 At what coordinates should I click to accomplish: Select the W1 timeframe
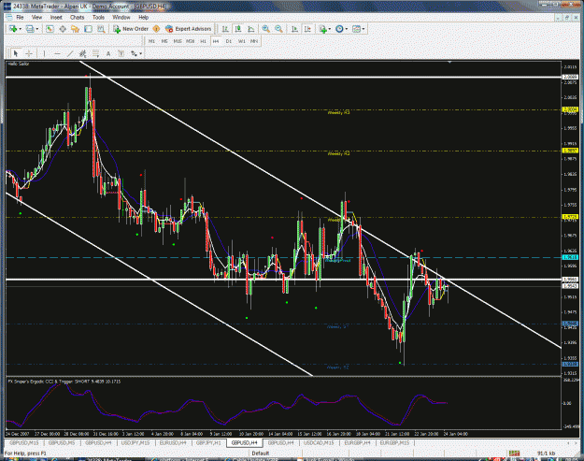click(242, 41)
